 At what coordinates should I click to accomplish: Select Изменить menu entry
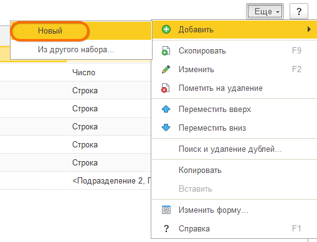[x=235, y=69]
